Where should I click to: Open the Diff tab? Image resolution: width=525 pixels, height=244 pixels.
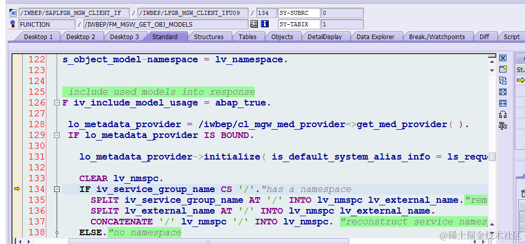[x=484, y=37]
